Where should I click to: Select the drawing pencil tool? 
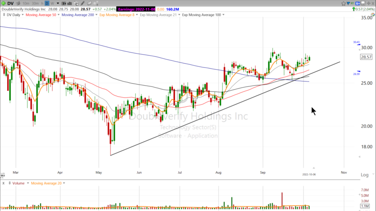tap(83, 4)
